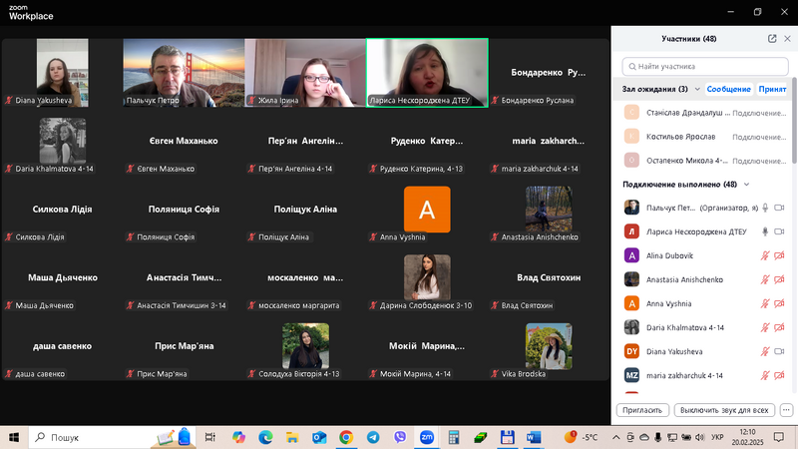Open File Explorer from taskbar
This screenshot has width=798, height=449.
292,437
